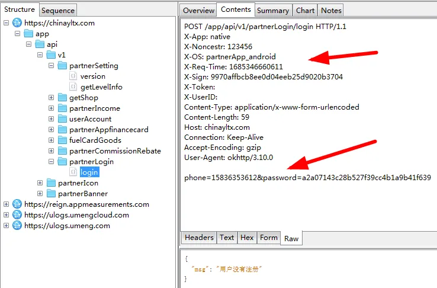
Task: Click the app folder icon
Action: tap(28, 33)
